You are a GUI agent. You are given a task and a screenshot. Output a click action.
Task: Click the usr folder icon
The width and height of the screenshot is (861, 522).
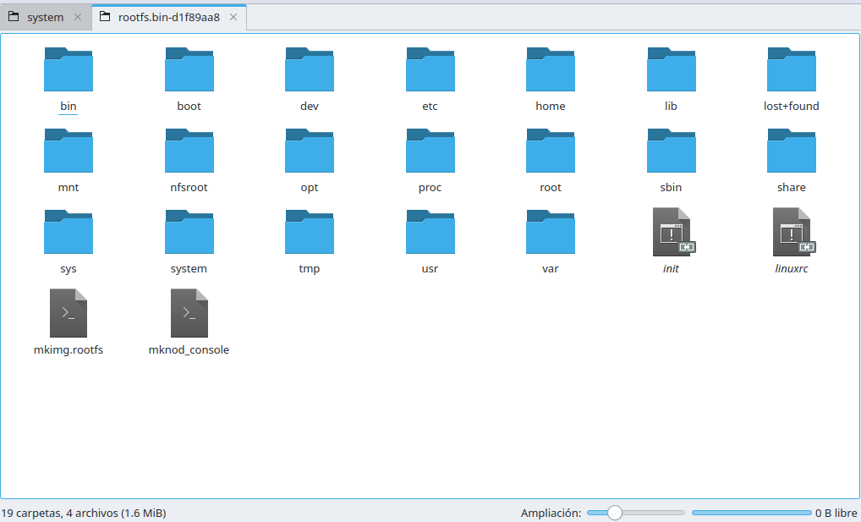[430, 233]
